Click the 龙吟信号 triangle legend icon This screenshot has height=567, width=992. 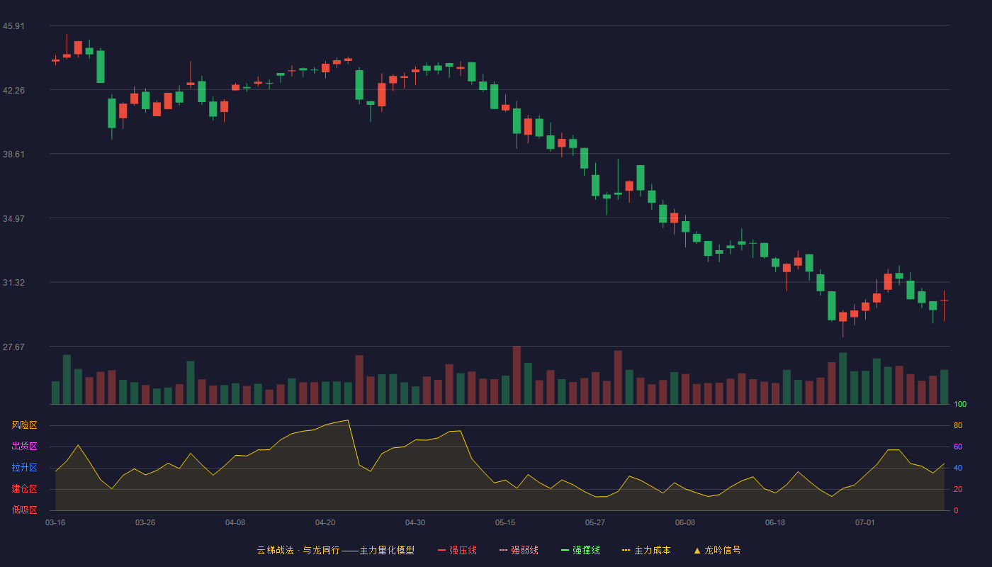[x=697, y=550]
